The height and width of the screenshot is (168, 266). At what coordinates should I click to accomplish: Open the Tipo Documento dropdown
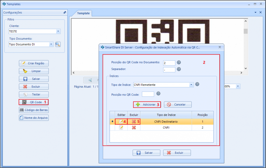(51, 44)
